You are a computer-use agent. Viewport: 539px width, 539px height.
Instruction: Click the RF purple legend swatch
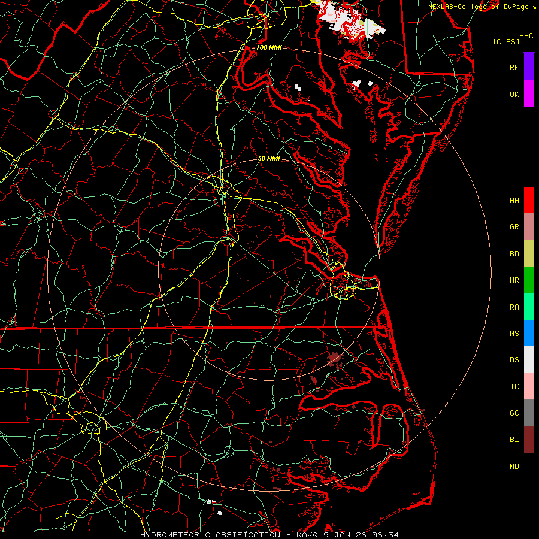coord(529,67)
